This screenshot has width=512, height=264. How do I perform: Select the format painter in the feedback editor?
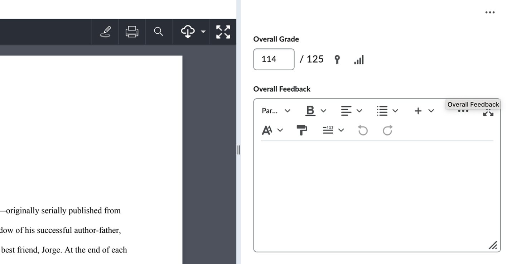click(x=302, y=130)
